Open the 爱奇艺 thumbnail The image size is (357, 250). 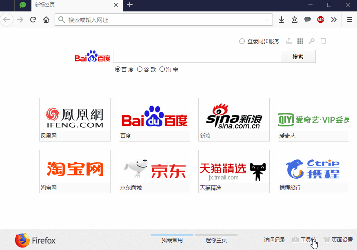coord(313,119)
